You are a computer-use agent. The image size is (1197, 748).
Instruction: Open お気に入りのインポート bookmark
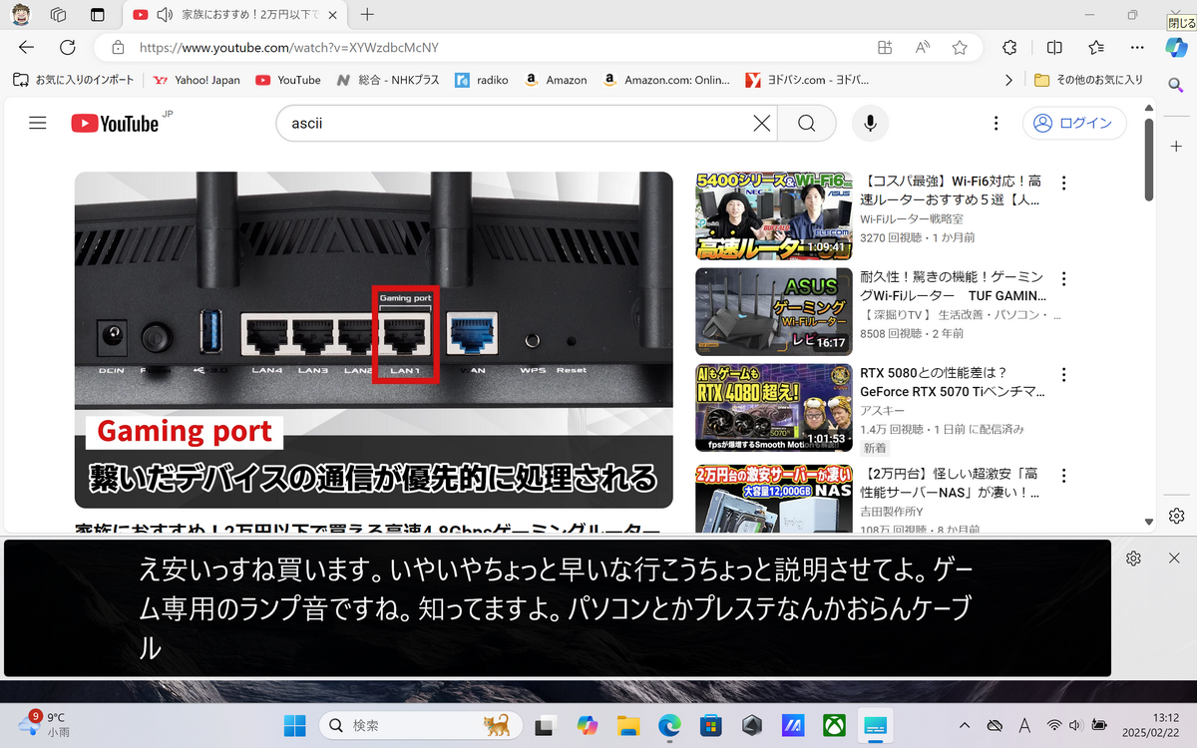[73, 80]
